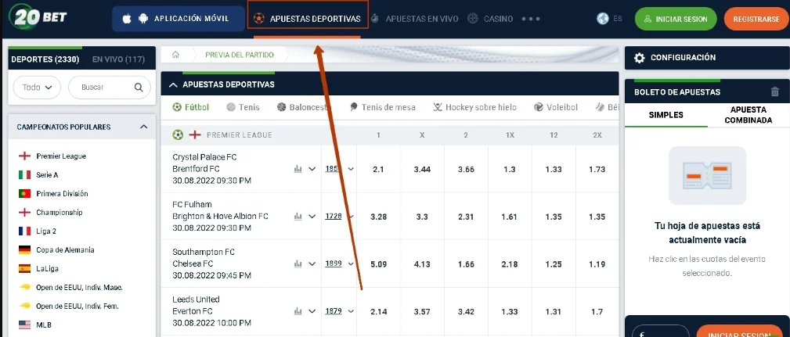Bet 3.66 on Brentford FC win
Image resolution: width=790 pixels, height=337 pixels.
tap(466, 170)
